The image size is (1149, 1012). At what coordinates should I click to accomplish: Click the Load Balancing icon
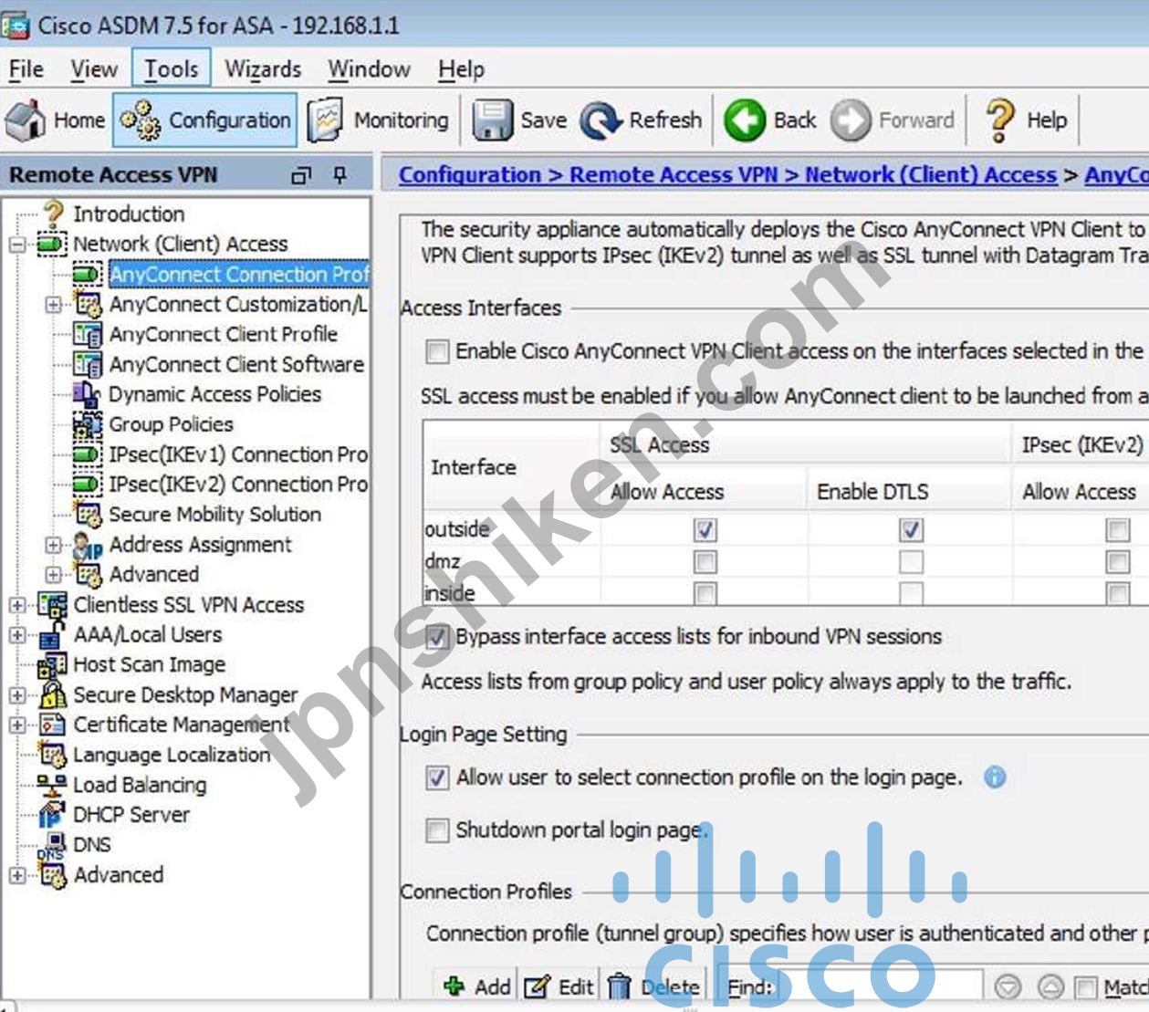click(52, 785)
